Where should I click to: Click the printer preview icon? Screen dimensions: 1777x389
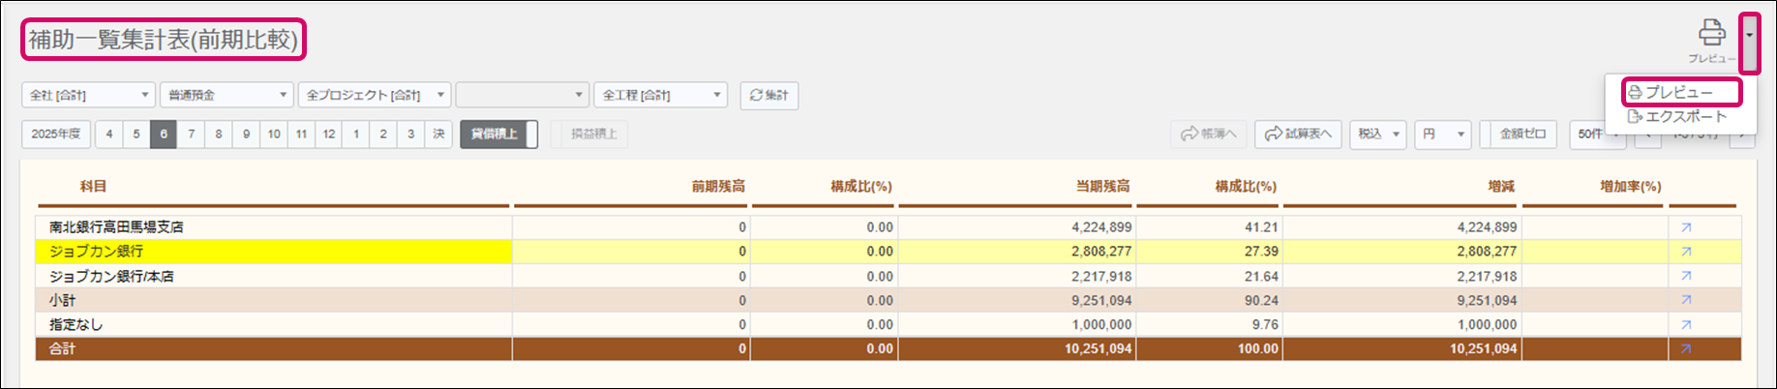click(x=1711, y=35)
